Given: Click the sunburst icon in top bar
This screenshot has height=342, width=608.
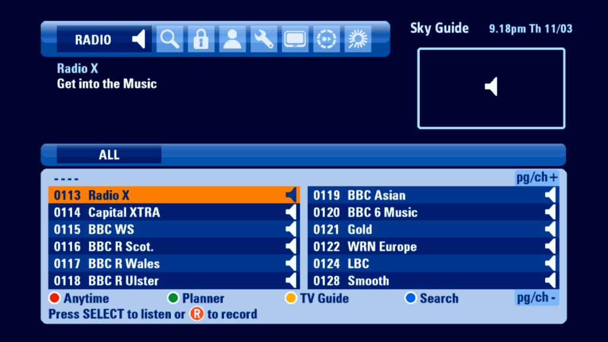Looking at the screenshot, I should [x=357, y=39].
